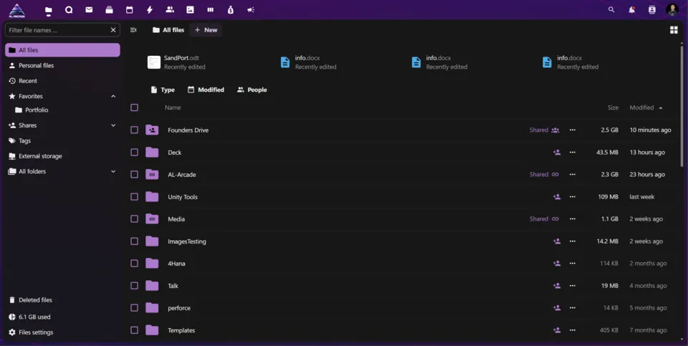
Task: Check the 4Hana row checkbox
Action: point(134,264)
